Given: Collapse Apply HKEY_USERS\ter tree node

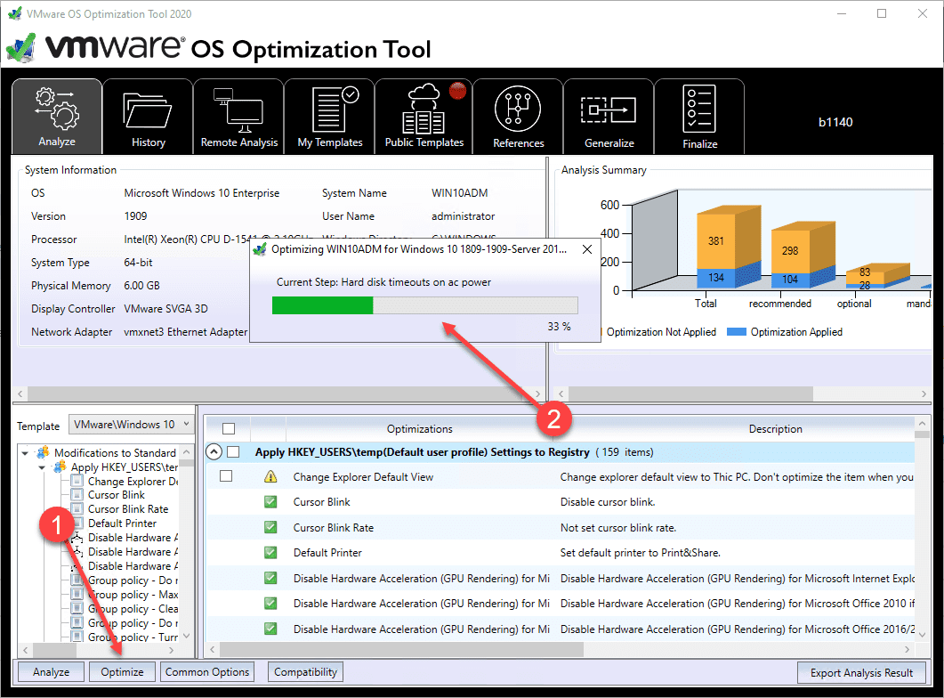Looking at the screenshot, I should 42,467.
